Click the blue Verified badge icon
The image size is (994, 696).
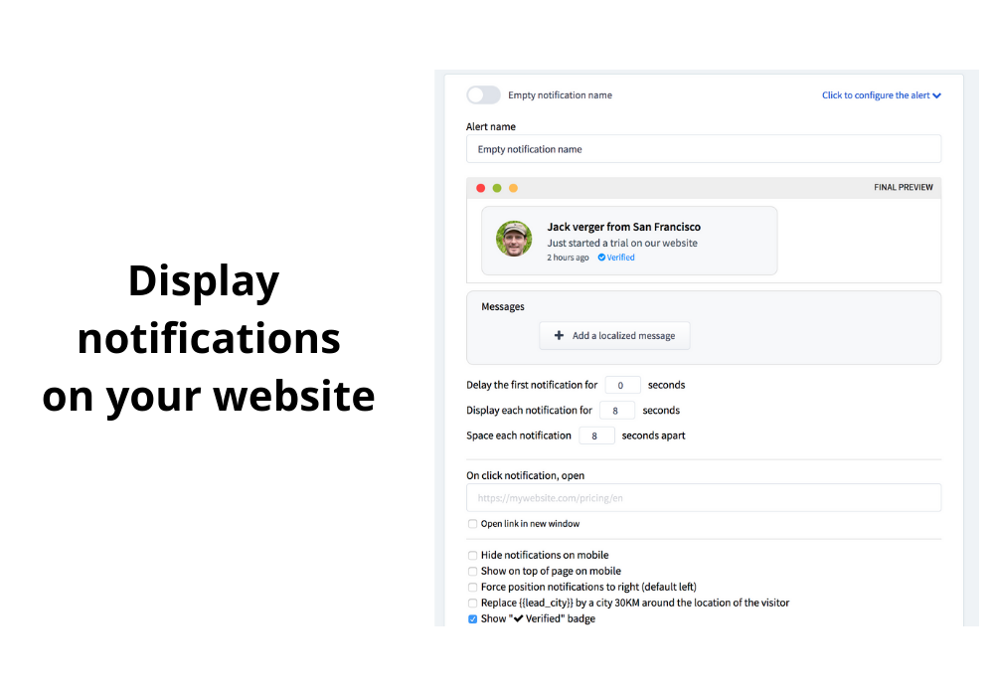point(601,258)
